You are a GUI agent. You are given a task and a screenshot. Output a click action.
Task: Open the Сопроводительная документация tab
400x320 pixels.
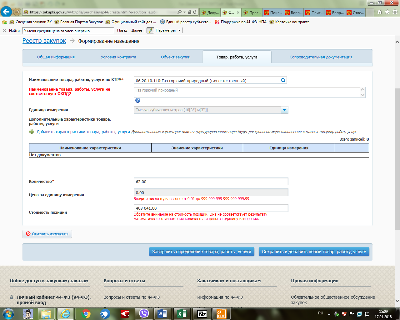tap(321, 57)
